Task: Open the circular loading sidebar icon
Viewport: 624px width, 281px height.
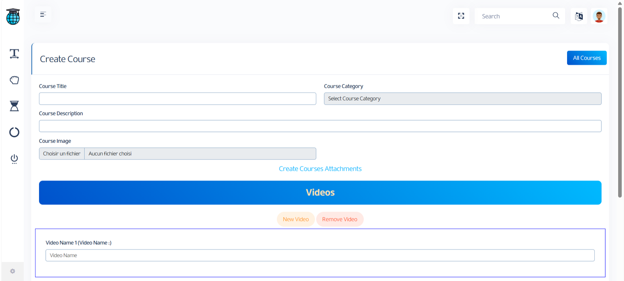Action: 14,132
